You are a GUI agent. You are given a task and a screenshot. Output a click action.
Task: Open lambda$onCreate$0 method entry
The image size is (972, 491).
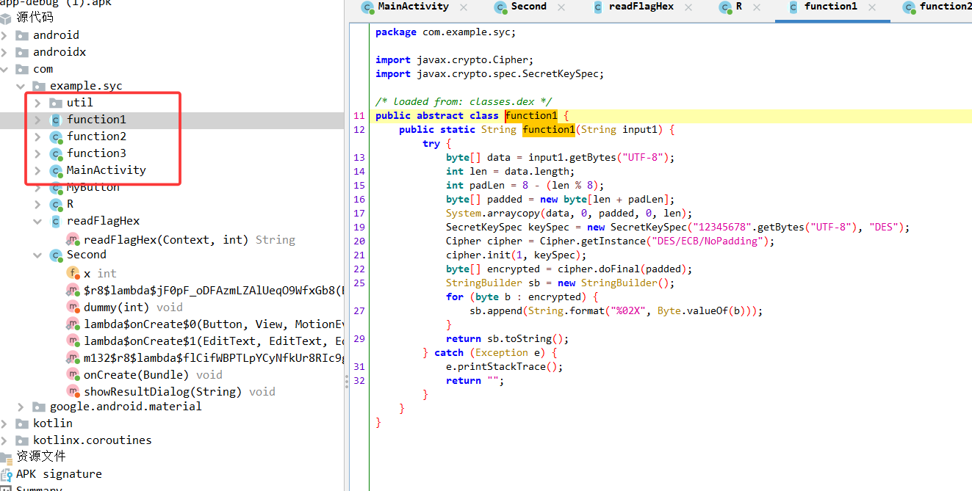coord(214,324)
